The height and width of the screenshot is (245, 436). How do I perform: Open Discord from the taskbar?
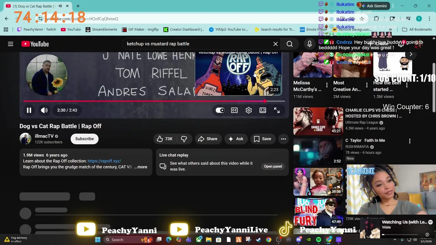tap(298, 240)
